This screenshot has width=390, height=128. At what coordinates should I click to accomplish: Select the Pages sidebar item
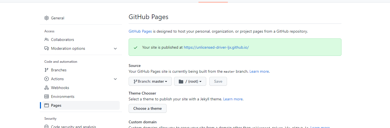[81, 105]
